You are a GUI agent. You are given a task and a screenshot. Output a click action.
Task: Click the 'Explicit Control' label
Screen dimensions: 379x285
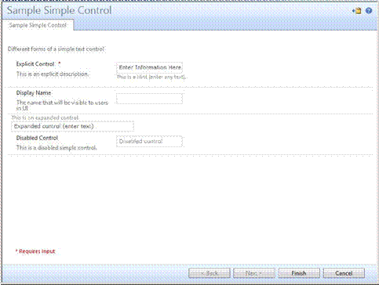tap(35, 64)
